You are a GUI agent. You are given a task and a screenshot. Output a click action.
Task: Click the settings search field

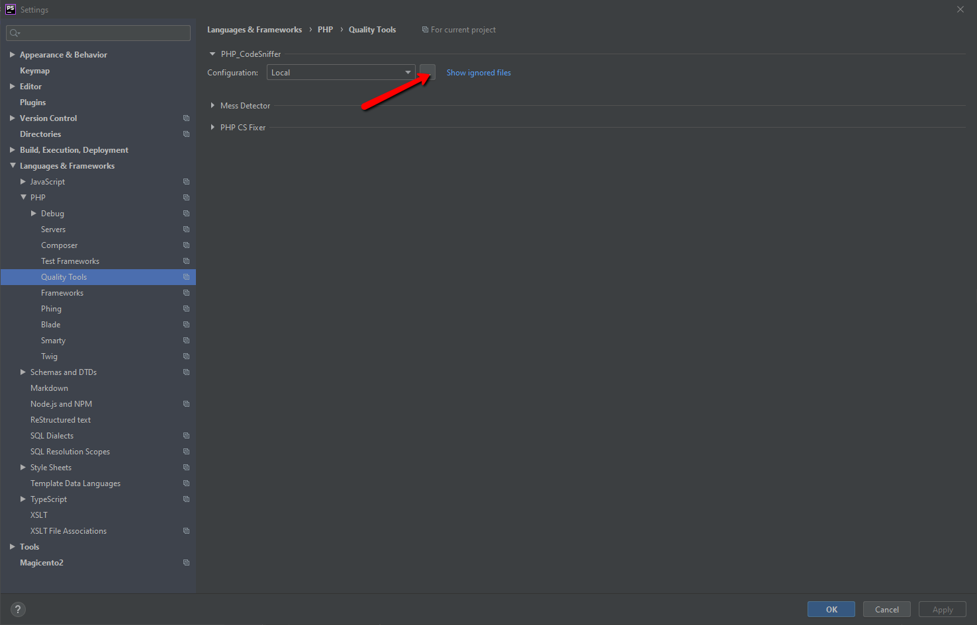coord(98,33)
